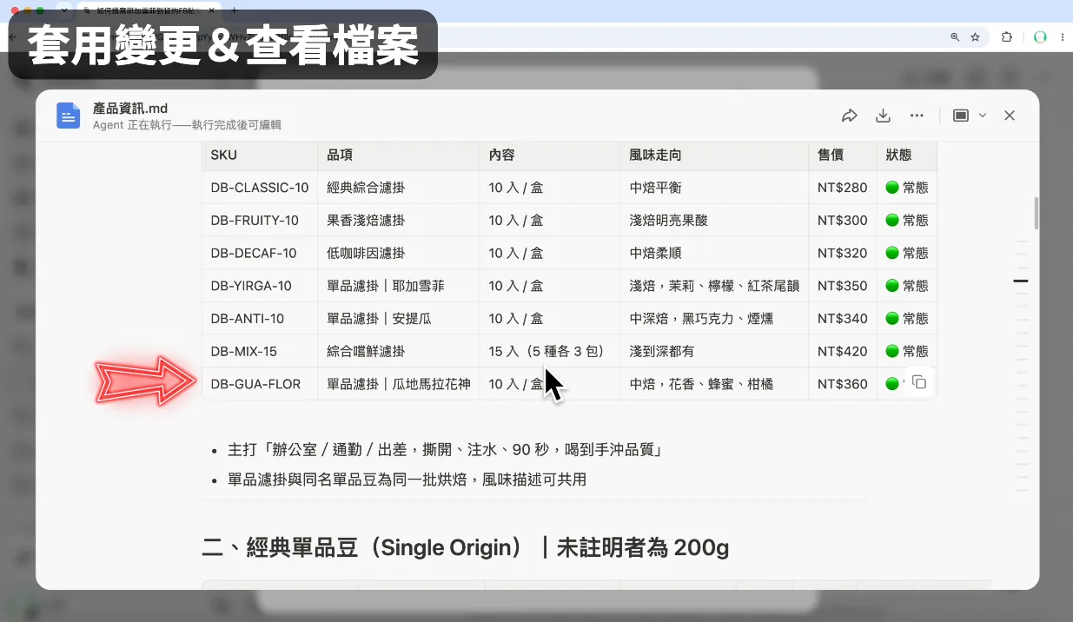The width and height of the screenshot is (1073, 622).
Task: Open the browser profile avatar
Action: [1040, 37]
